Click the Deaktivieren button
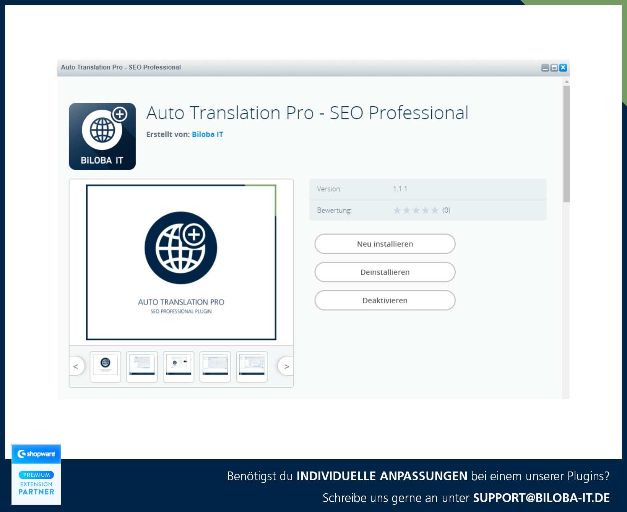The width and height of the screenshot is (627, 512). pos(385,300)
